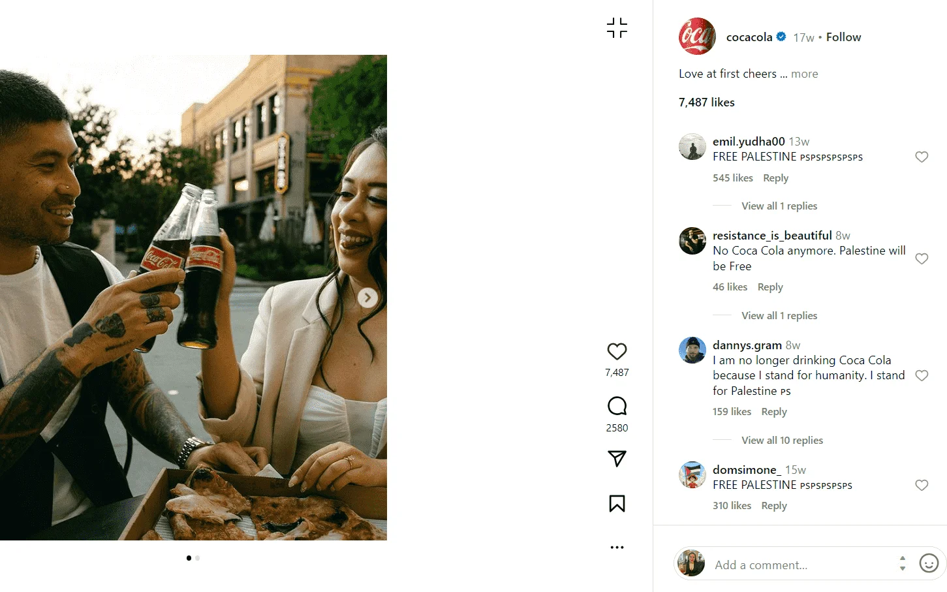Screen dimensions: 947x592
Task: Follow the cocacola account
Action: tap(843, 37)
